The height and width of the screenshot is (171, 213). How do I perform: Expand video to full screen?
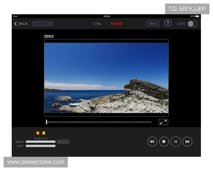click(163, 122)
